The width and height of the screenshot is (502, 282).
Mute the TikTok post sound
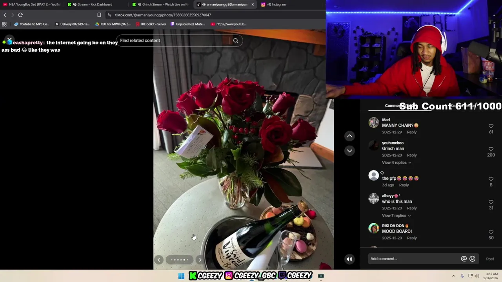point(349,259)
